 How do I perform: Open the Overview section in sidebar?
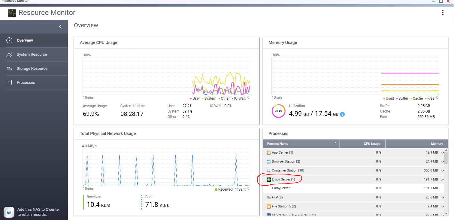(34, 40)
